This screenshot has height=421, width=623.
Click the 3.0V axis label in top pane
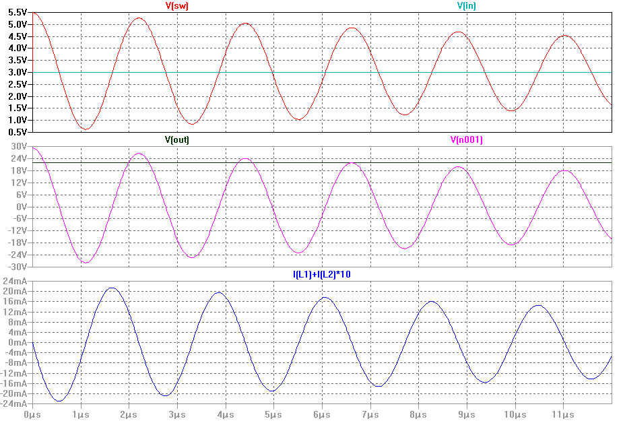coord(18,72)
